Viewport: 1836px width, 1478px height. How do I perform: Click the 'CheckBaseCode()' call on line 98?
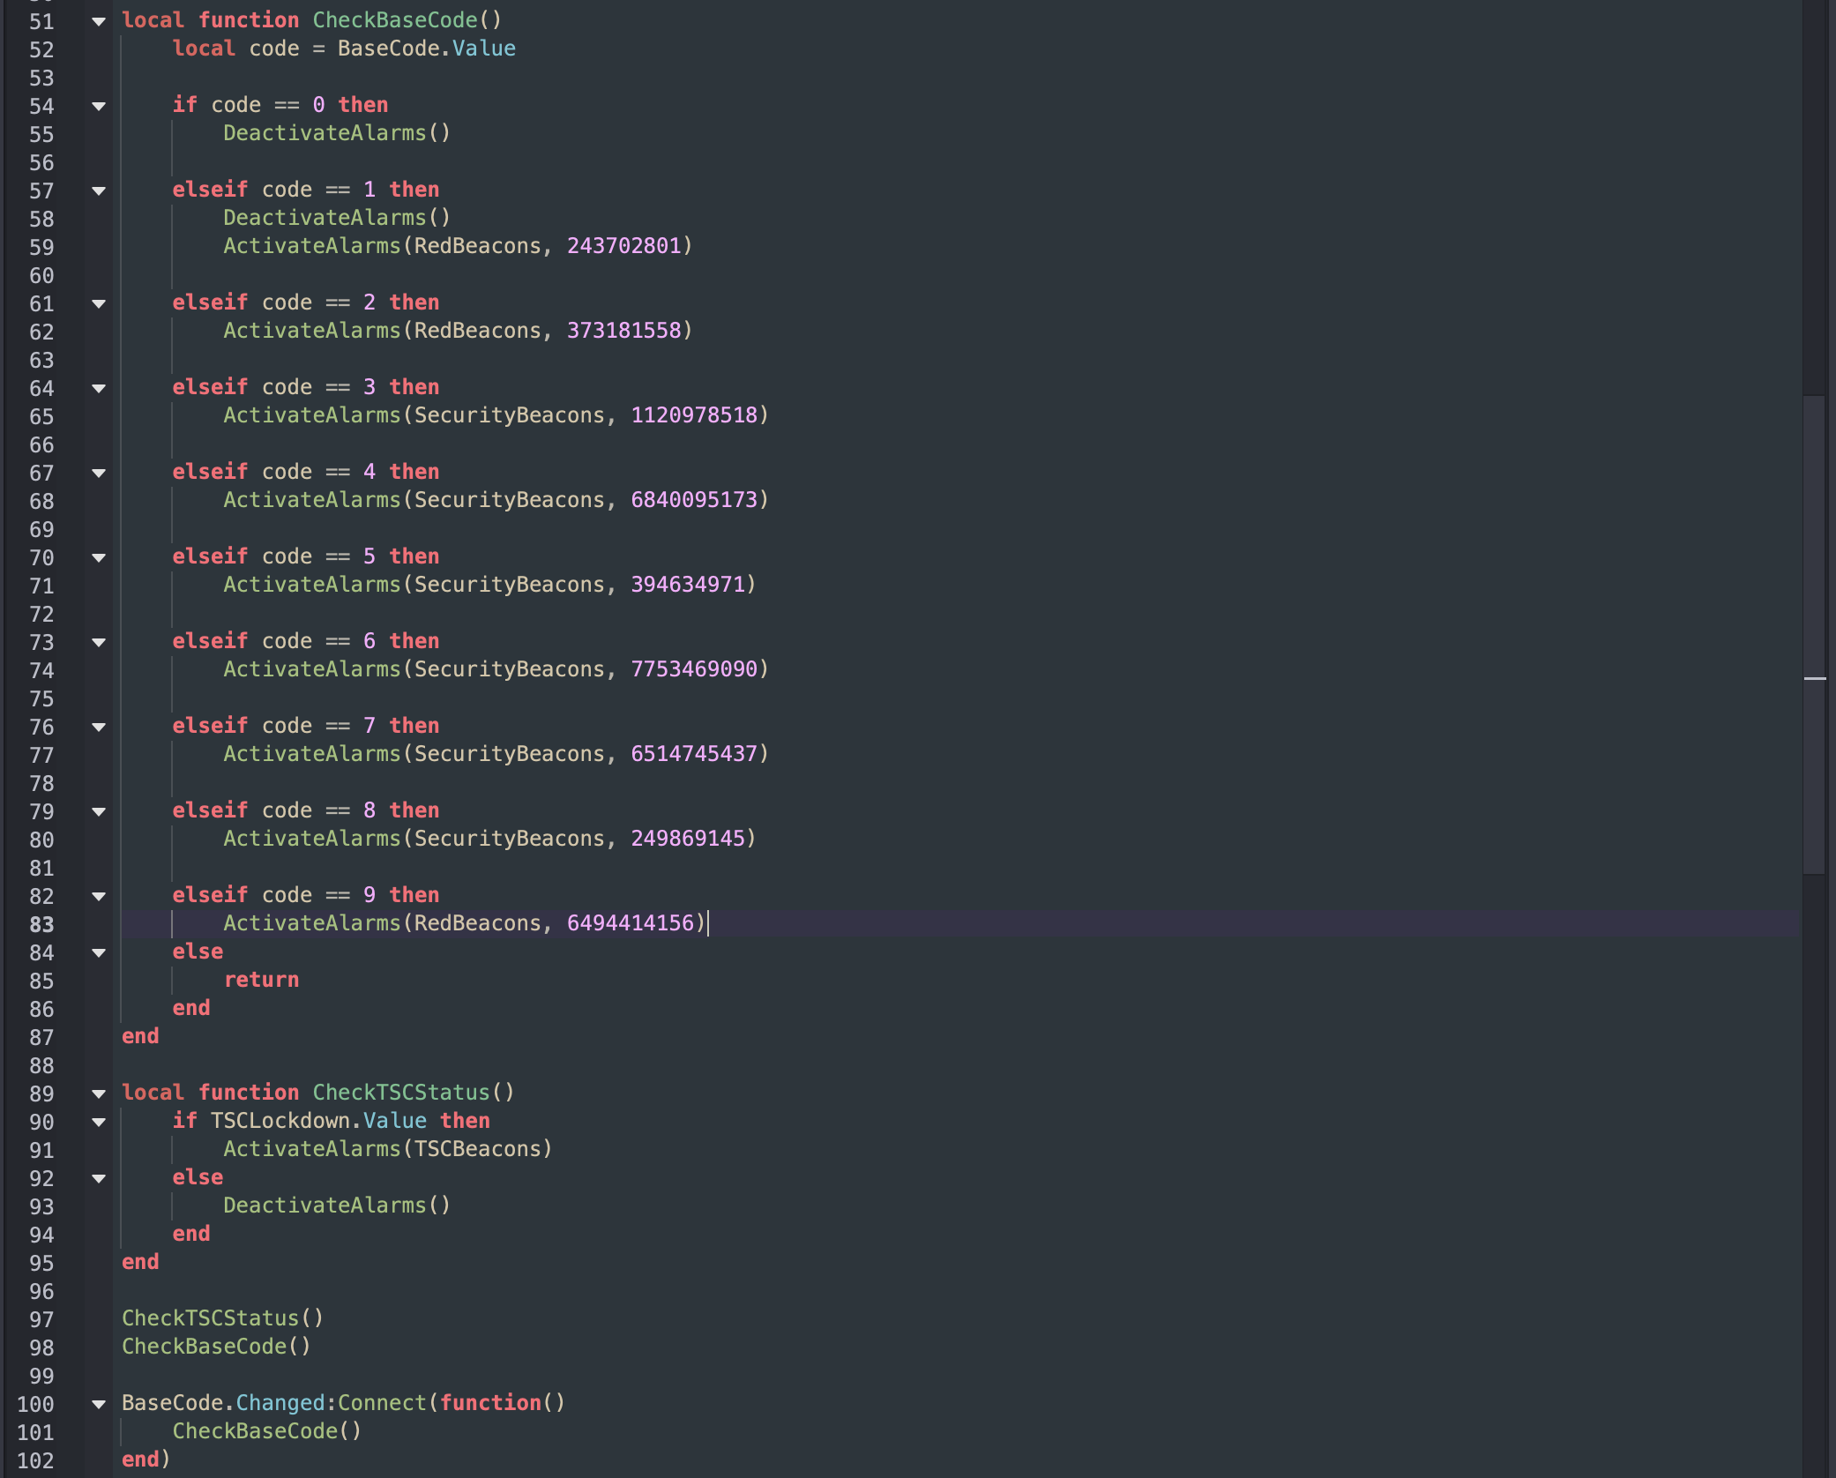216,1346
